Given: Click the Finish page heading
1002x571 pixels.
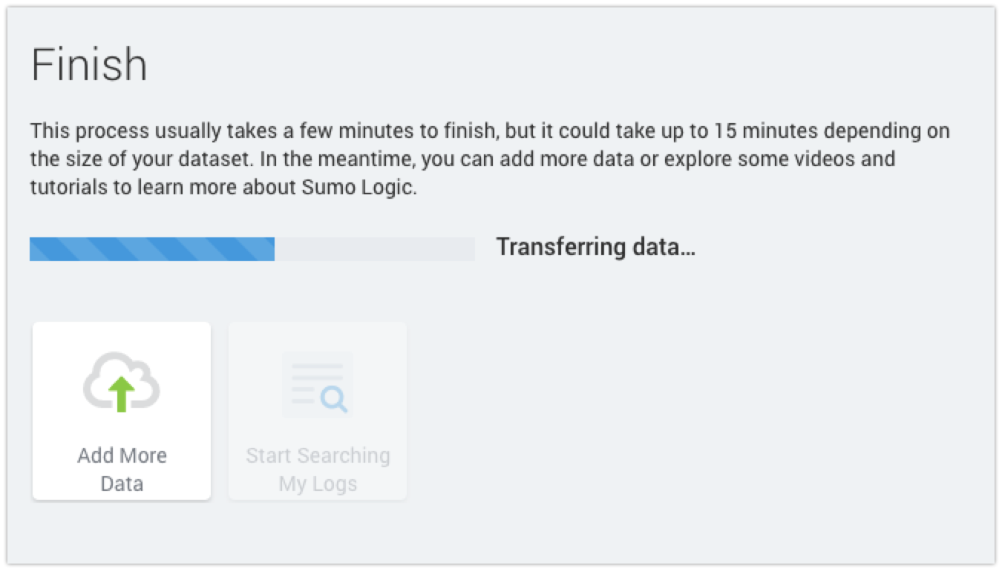Looking at the screenshot, I should click(x=88, y=64).
